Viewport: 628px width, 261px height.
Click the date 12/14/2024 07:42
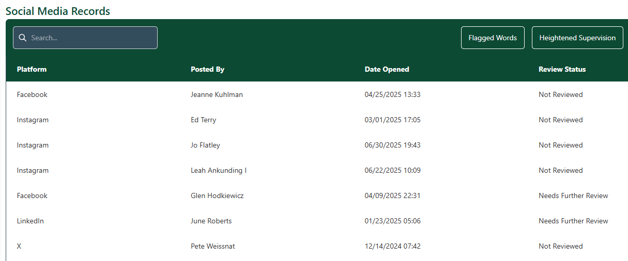point(392,246)
